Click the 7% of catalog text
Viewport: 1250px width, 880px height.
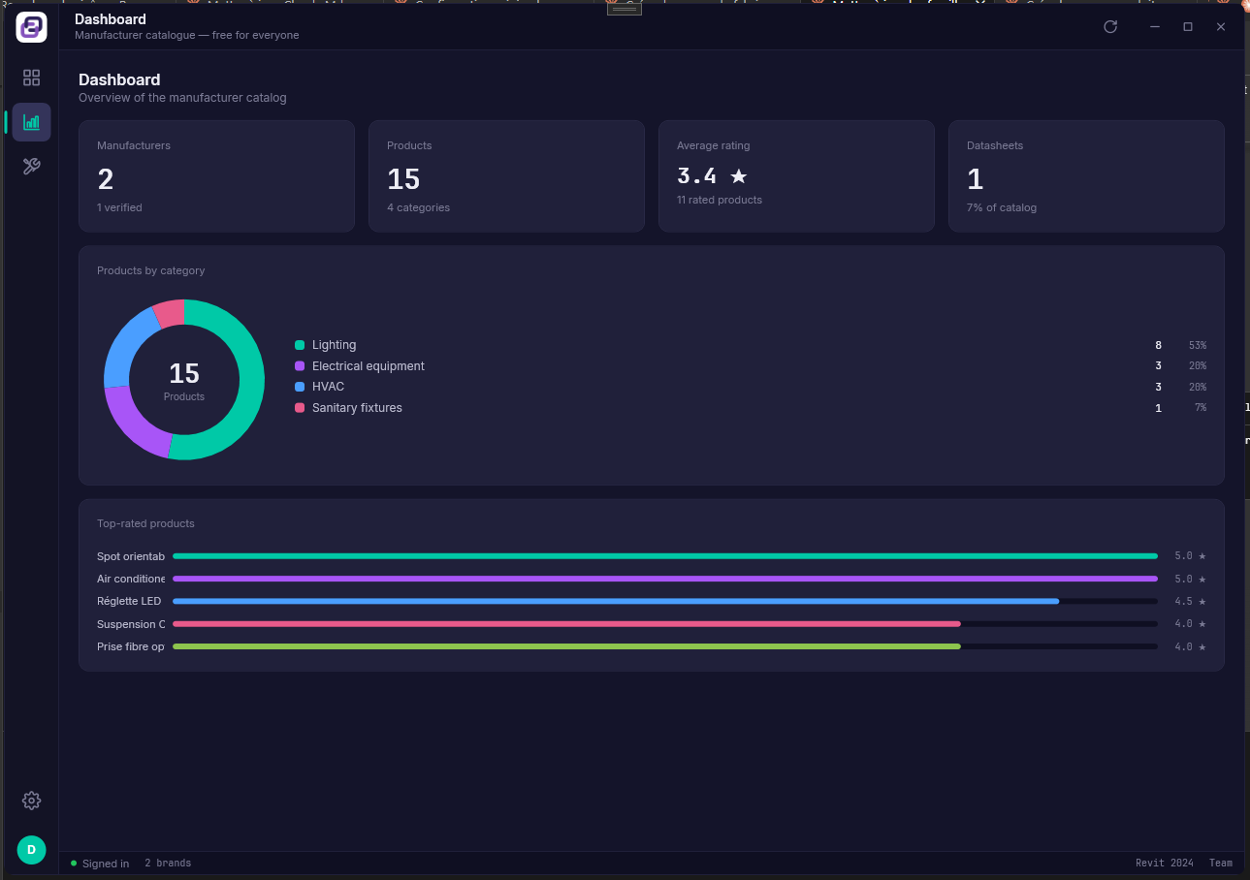coord(1002,207)
